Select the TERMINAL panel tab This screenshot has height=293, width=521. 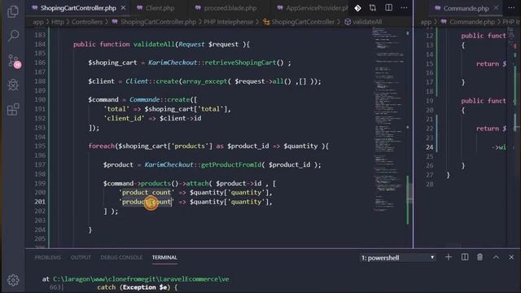point(164,257)
